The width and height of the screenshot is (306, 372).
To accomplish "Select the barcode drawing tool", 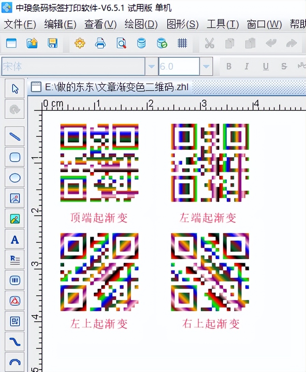I will click(x=15, y=280).
